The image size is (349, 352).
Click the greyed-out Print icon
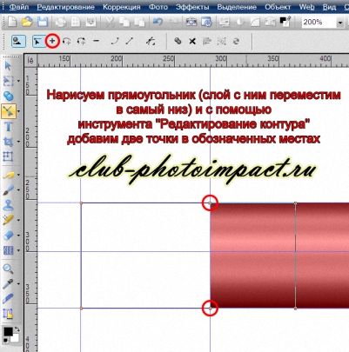61,22
